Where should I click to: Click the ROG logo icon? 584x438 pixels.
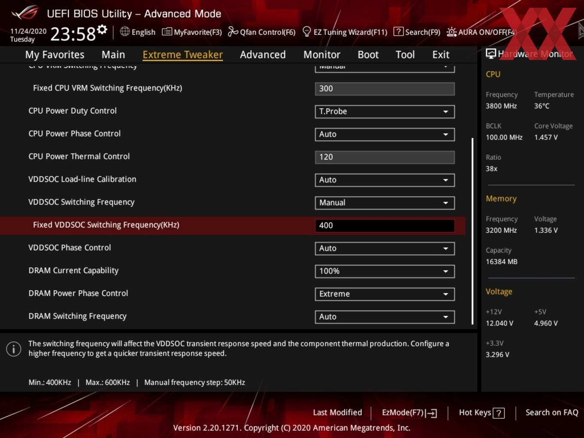(24, 12)
